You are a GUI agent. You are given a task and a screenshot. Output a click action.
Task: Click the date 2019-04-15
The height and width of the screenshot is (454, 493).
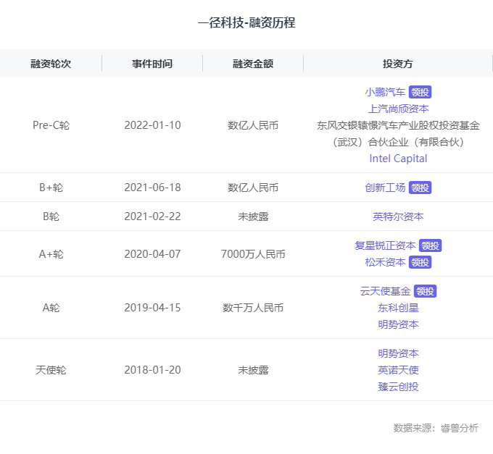[152, 308]
